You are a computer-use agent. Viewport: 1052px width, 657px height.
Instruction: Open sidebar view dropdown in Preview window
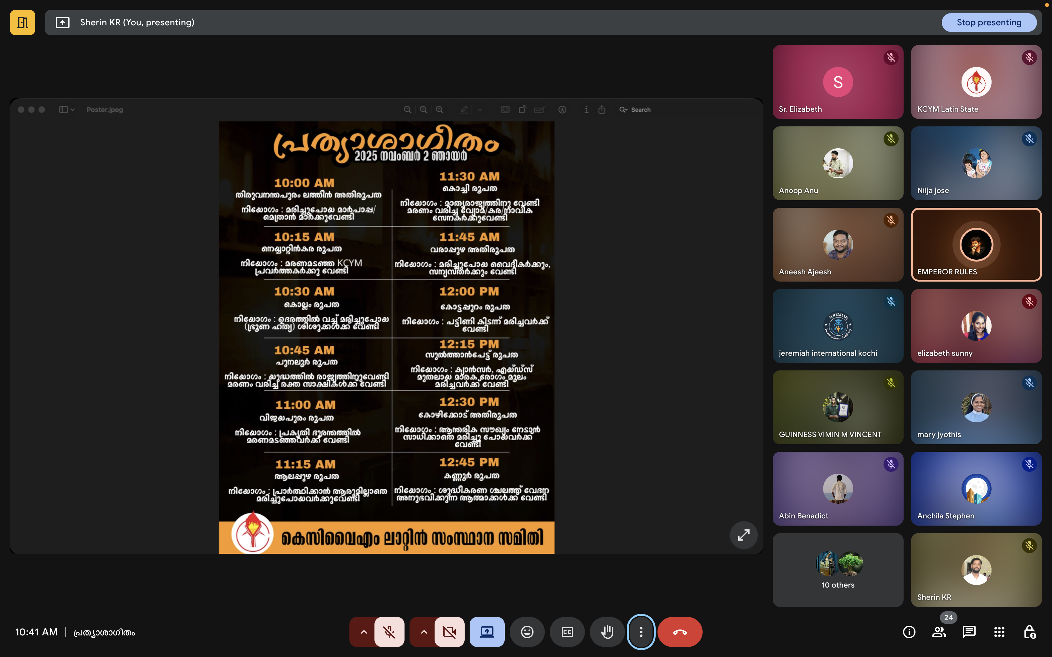coord(67,109)
